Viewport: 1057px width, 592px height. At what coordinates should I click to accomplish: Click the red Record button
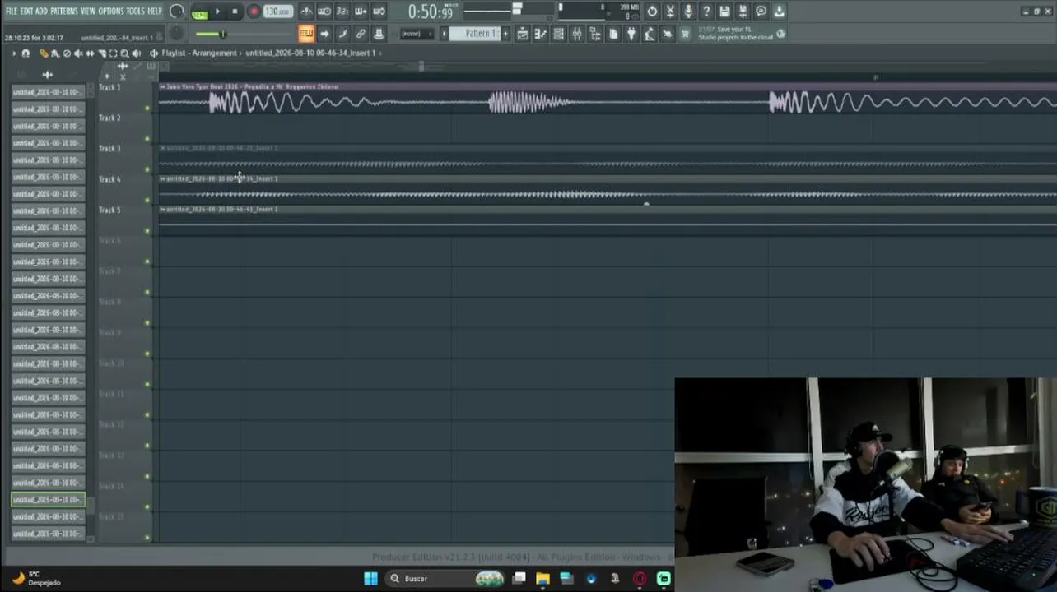tap(254, 12)
